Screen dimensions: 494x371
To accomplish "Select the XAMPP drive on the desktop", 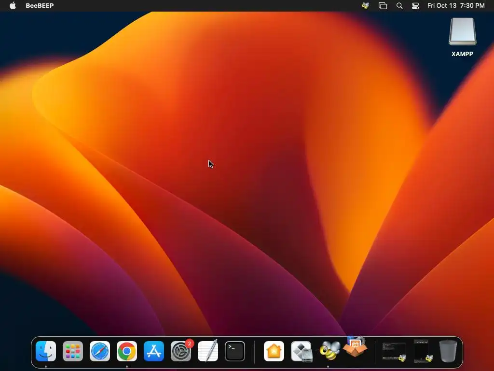I will pos(462,37).
